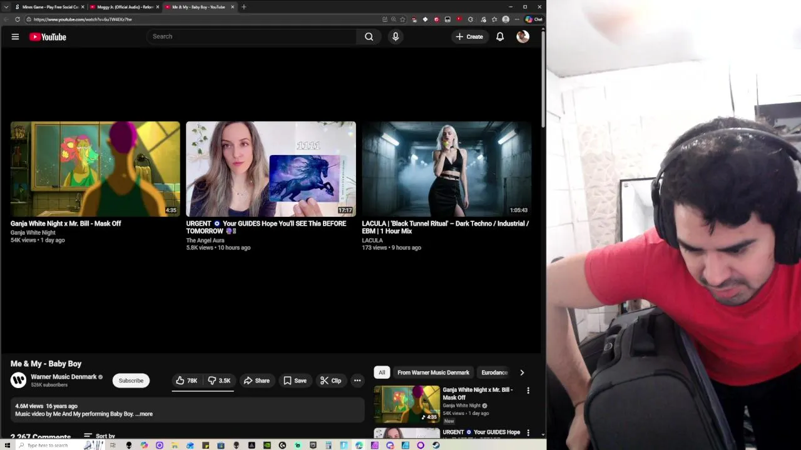
Task: Select the Eurodance filter chip
Action: [494, 372]
